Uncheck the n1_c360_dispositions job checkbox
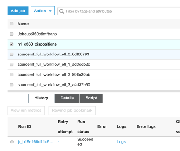180x151 pixels. click(12, 44)
